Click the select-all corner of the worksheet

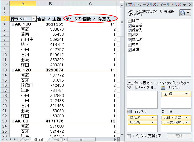[5, 3]
